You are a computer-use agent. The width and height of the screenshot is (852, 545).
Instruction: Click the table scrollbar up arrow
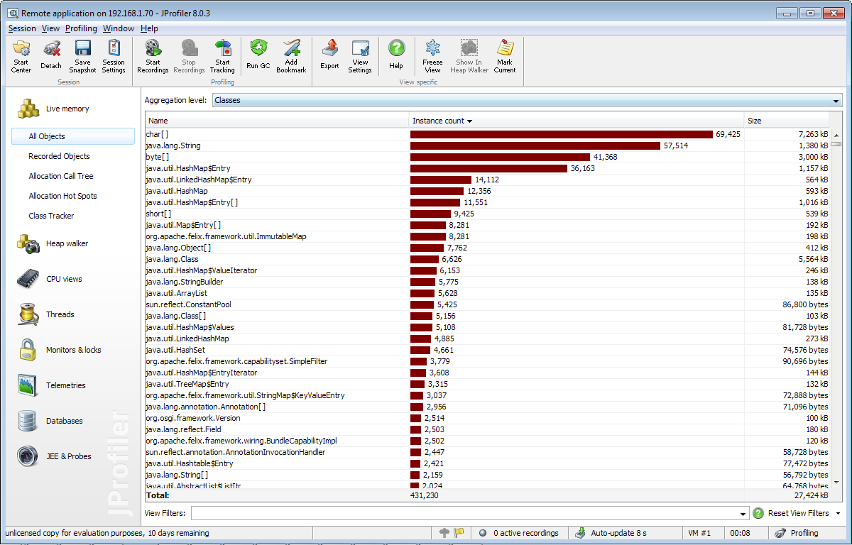[836, 135]
